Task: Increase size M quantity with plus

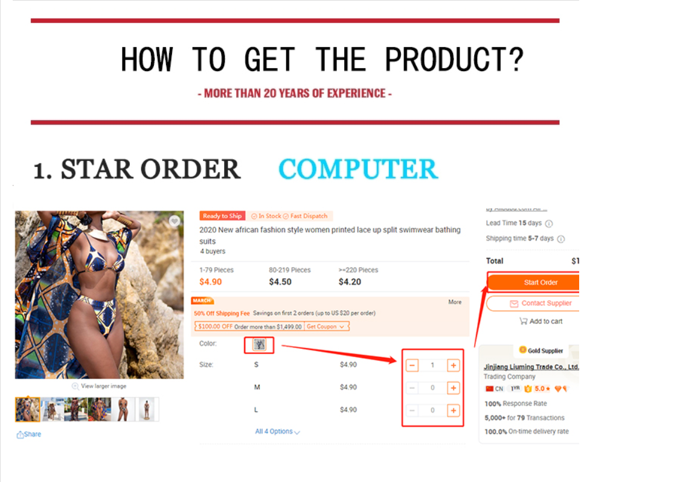Action: click(454, 388)
